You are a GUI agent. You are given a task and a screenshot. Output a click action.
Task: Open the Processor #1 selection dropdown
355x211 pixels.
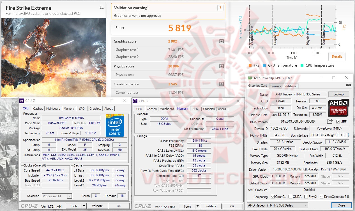point(57,196)
